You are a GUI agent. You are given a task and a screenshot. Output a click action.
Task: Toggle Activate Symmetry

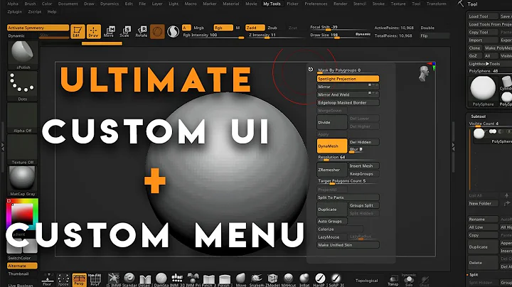pyautogui.click(x=38, y=28)
